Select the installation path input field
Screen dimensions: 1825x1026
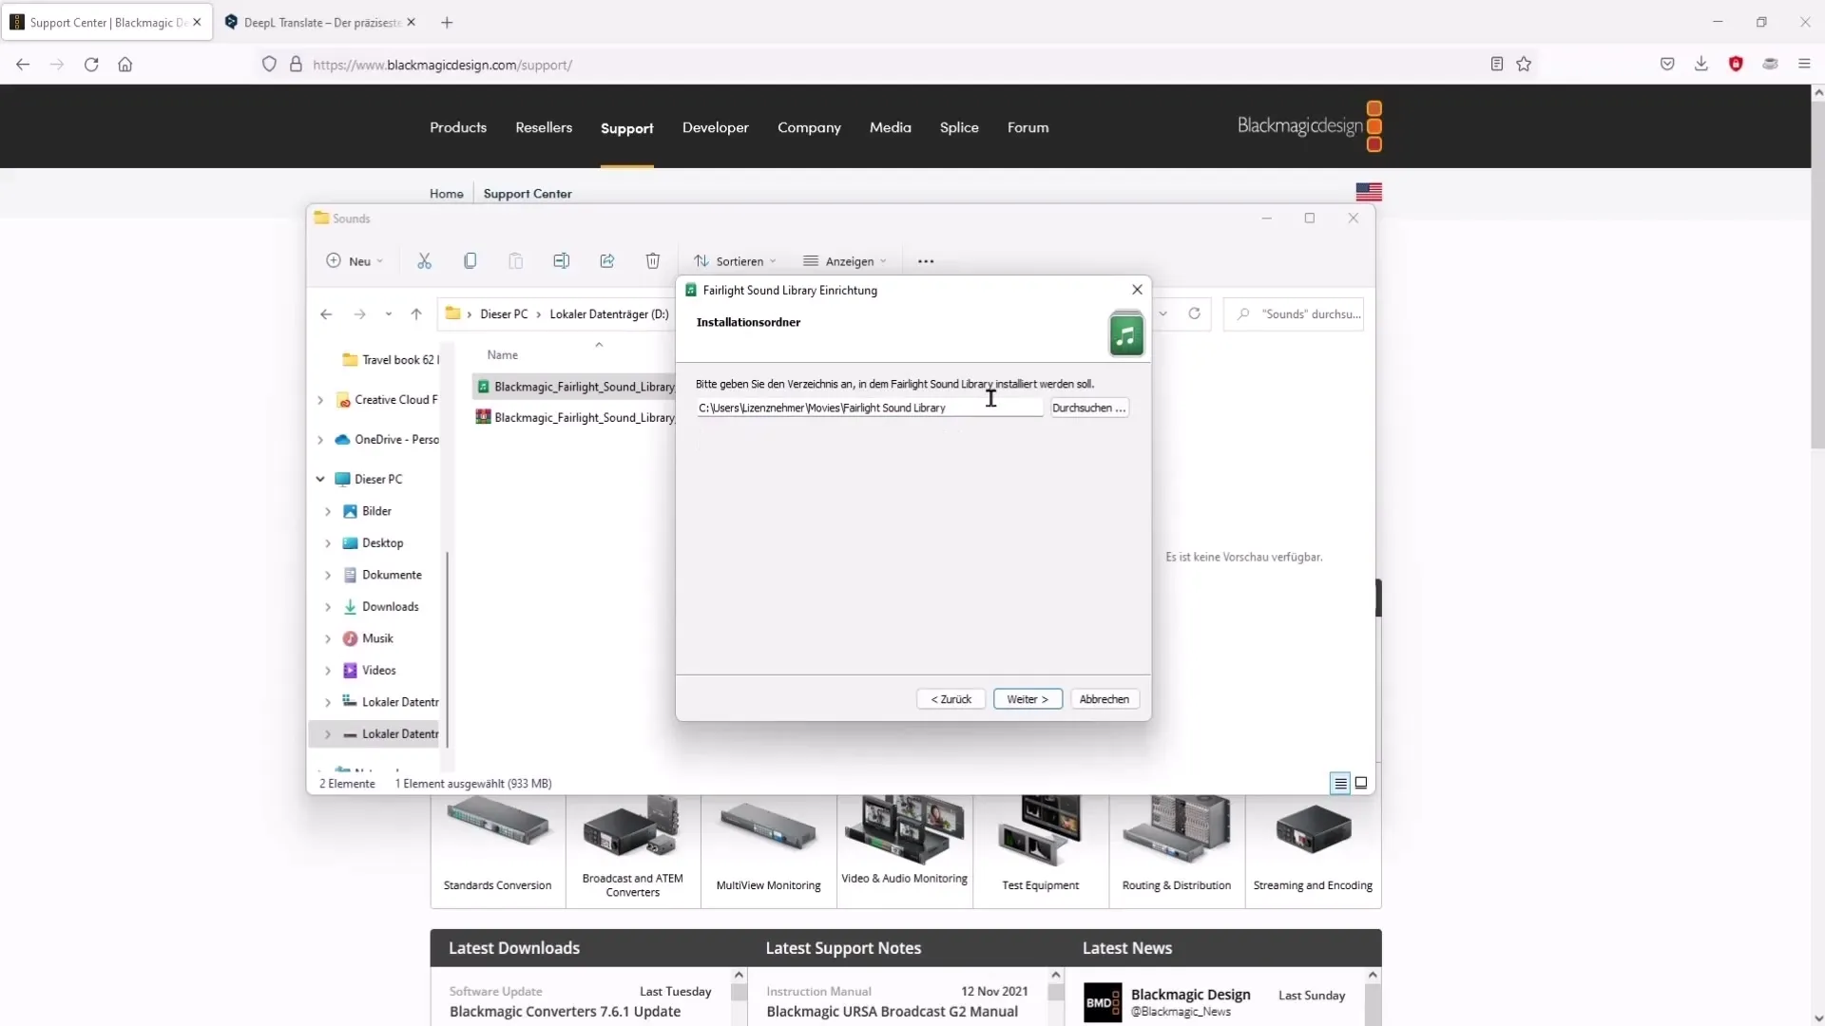869,408
